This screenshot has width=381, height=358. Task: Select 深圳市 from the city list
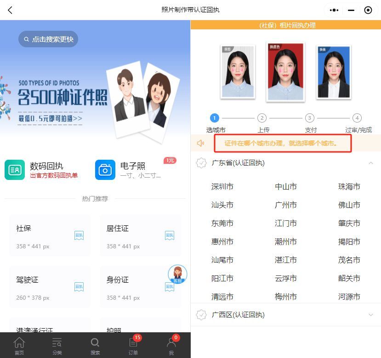coord(222,187)
